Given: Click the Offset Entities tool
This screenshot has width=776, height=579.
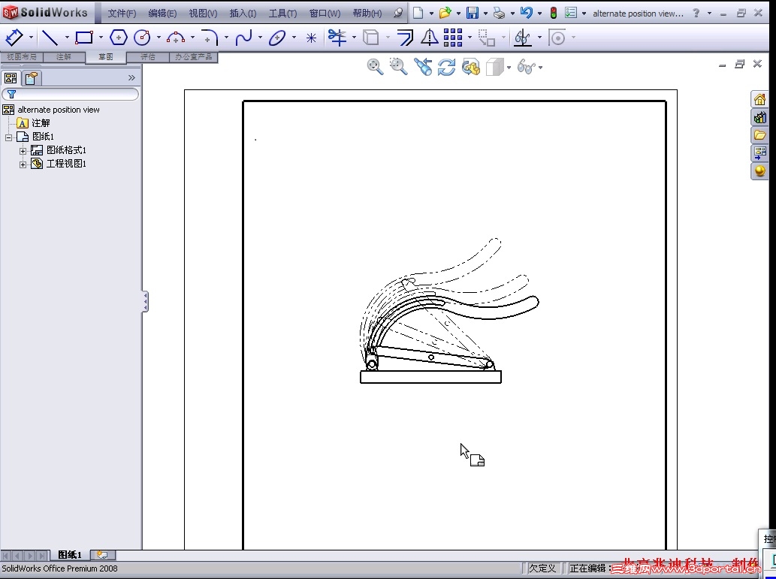Looking at the screenshot, I should click(406, 38).
